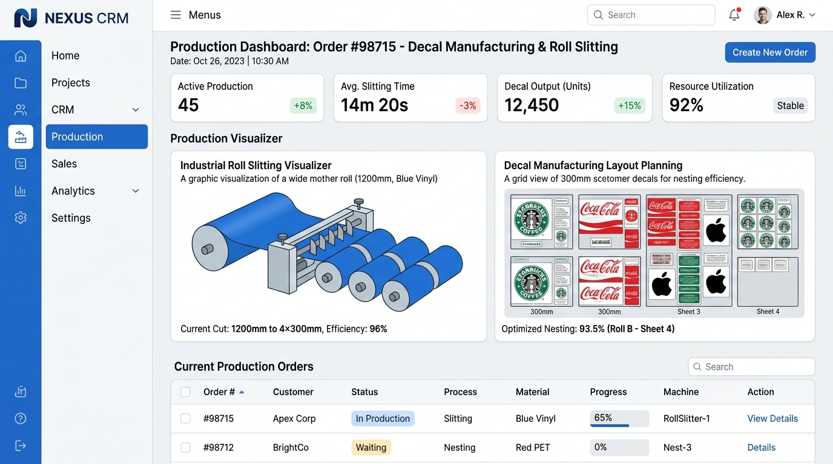Click the highlighted Production icon in the rail
This screenshot has height=464, width=833.
[x=21, y=137]
